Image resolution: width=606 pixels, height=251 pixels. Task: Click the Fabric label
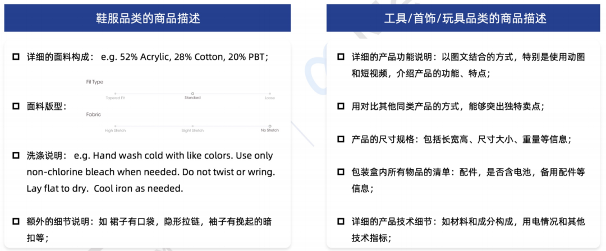(x=93, y=114)
